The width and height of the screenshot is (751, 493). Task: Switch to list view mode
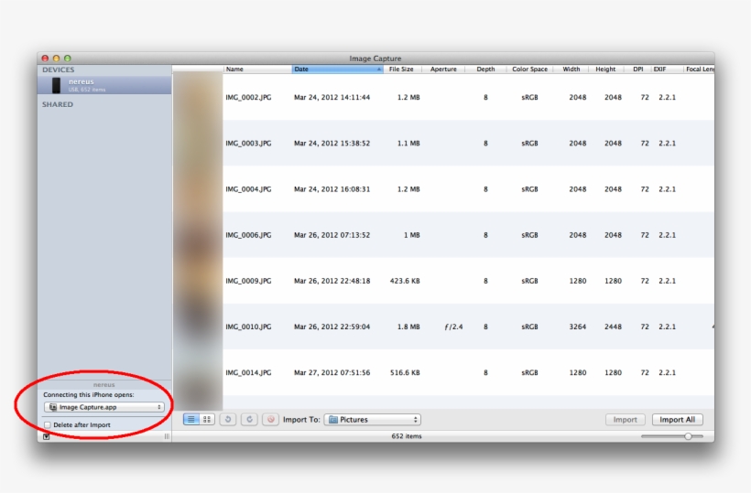tap(192, 419)
